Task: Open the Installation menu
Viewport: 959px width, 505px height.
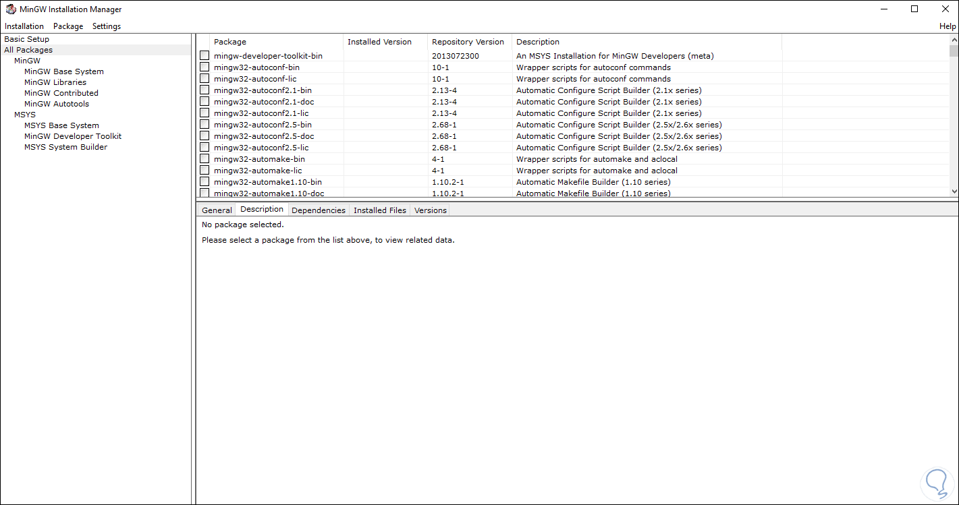Action: tap(24, 26)
